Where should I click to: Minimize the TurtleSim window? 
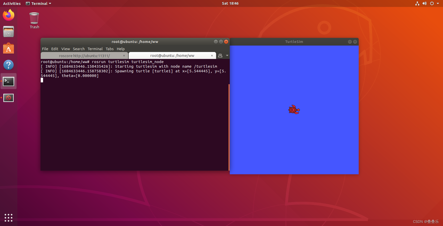[350, 42]
